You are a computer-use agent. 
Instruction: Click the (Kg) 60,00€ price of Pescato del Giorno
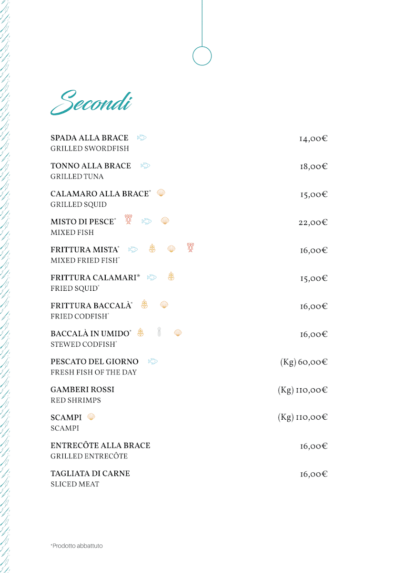click(303, 362)
